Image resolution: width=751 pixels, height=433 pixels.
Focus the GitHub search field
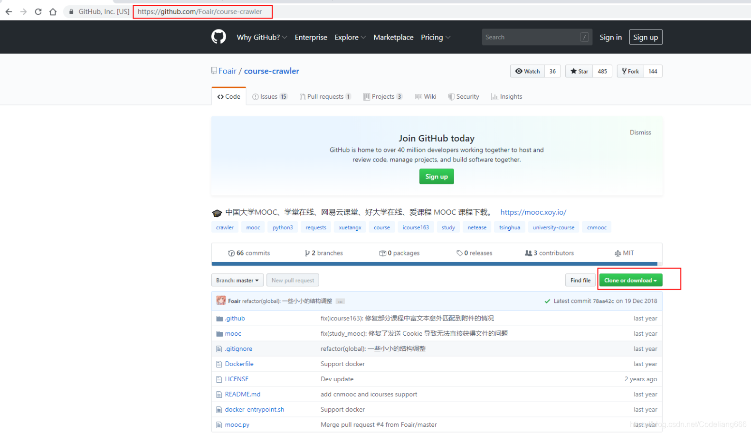(537, 37)
